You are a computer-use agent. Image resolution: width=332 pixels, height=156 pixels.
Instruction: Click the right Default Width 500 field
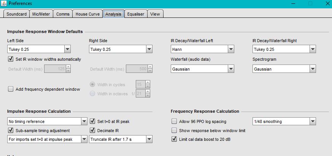pos(137,69)
